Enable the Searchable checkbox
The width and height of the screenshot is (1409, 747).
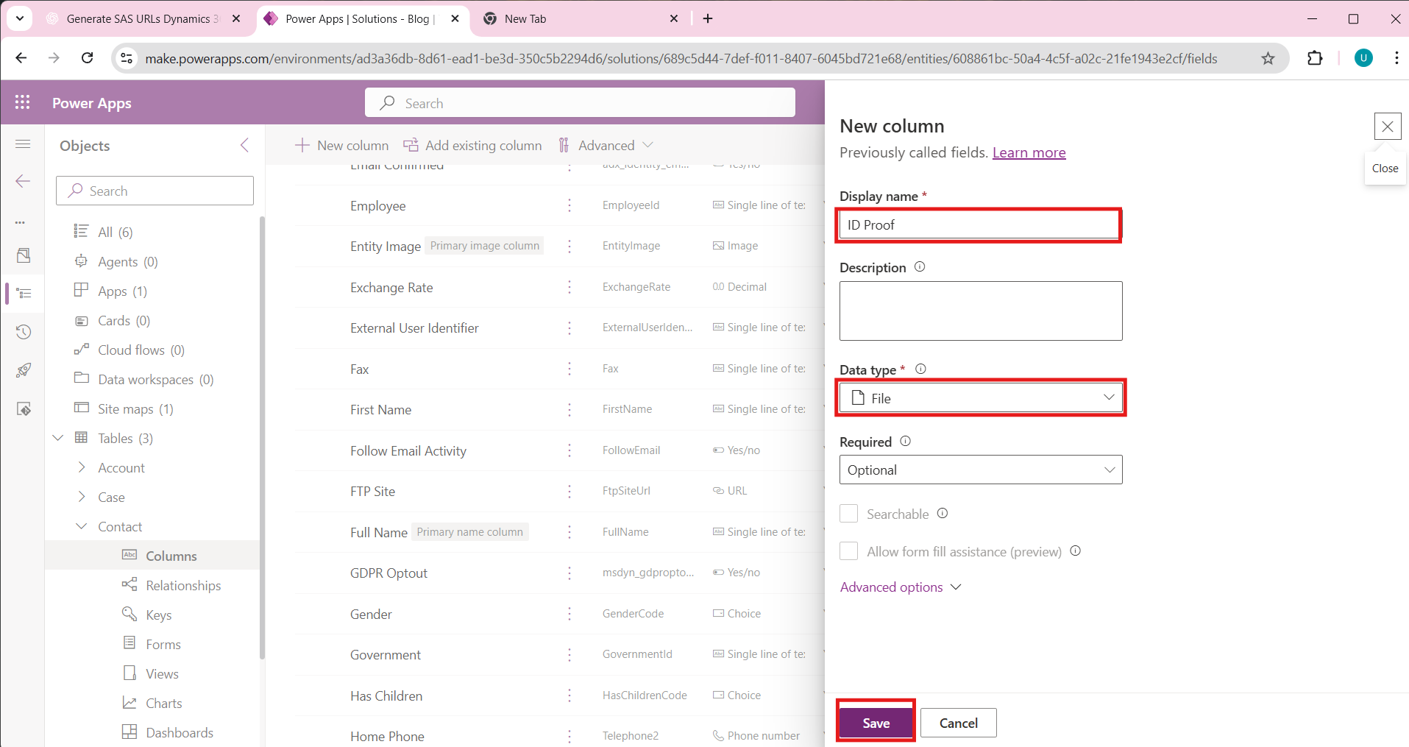pyautogui.click(x=849, y=514)
